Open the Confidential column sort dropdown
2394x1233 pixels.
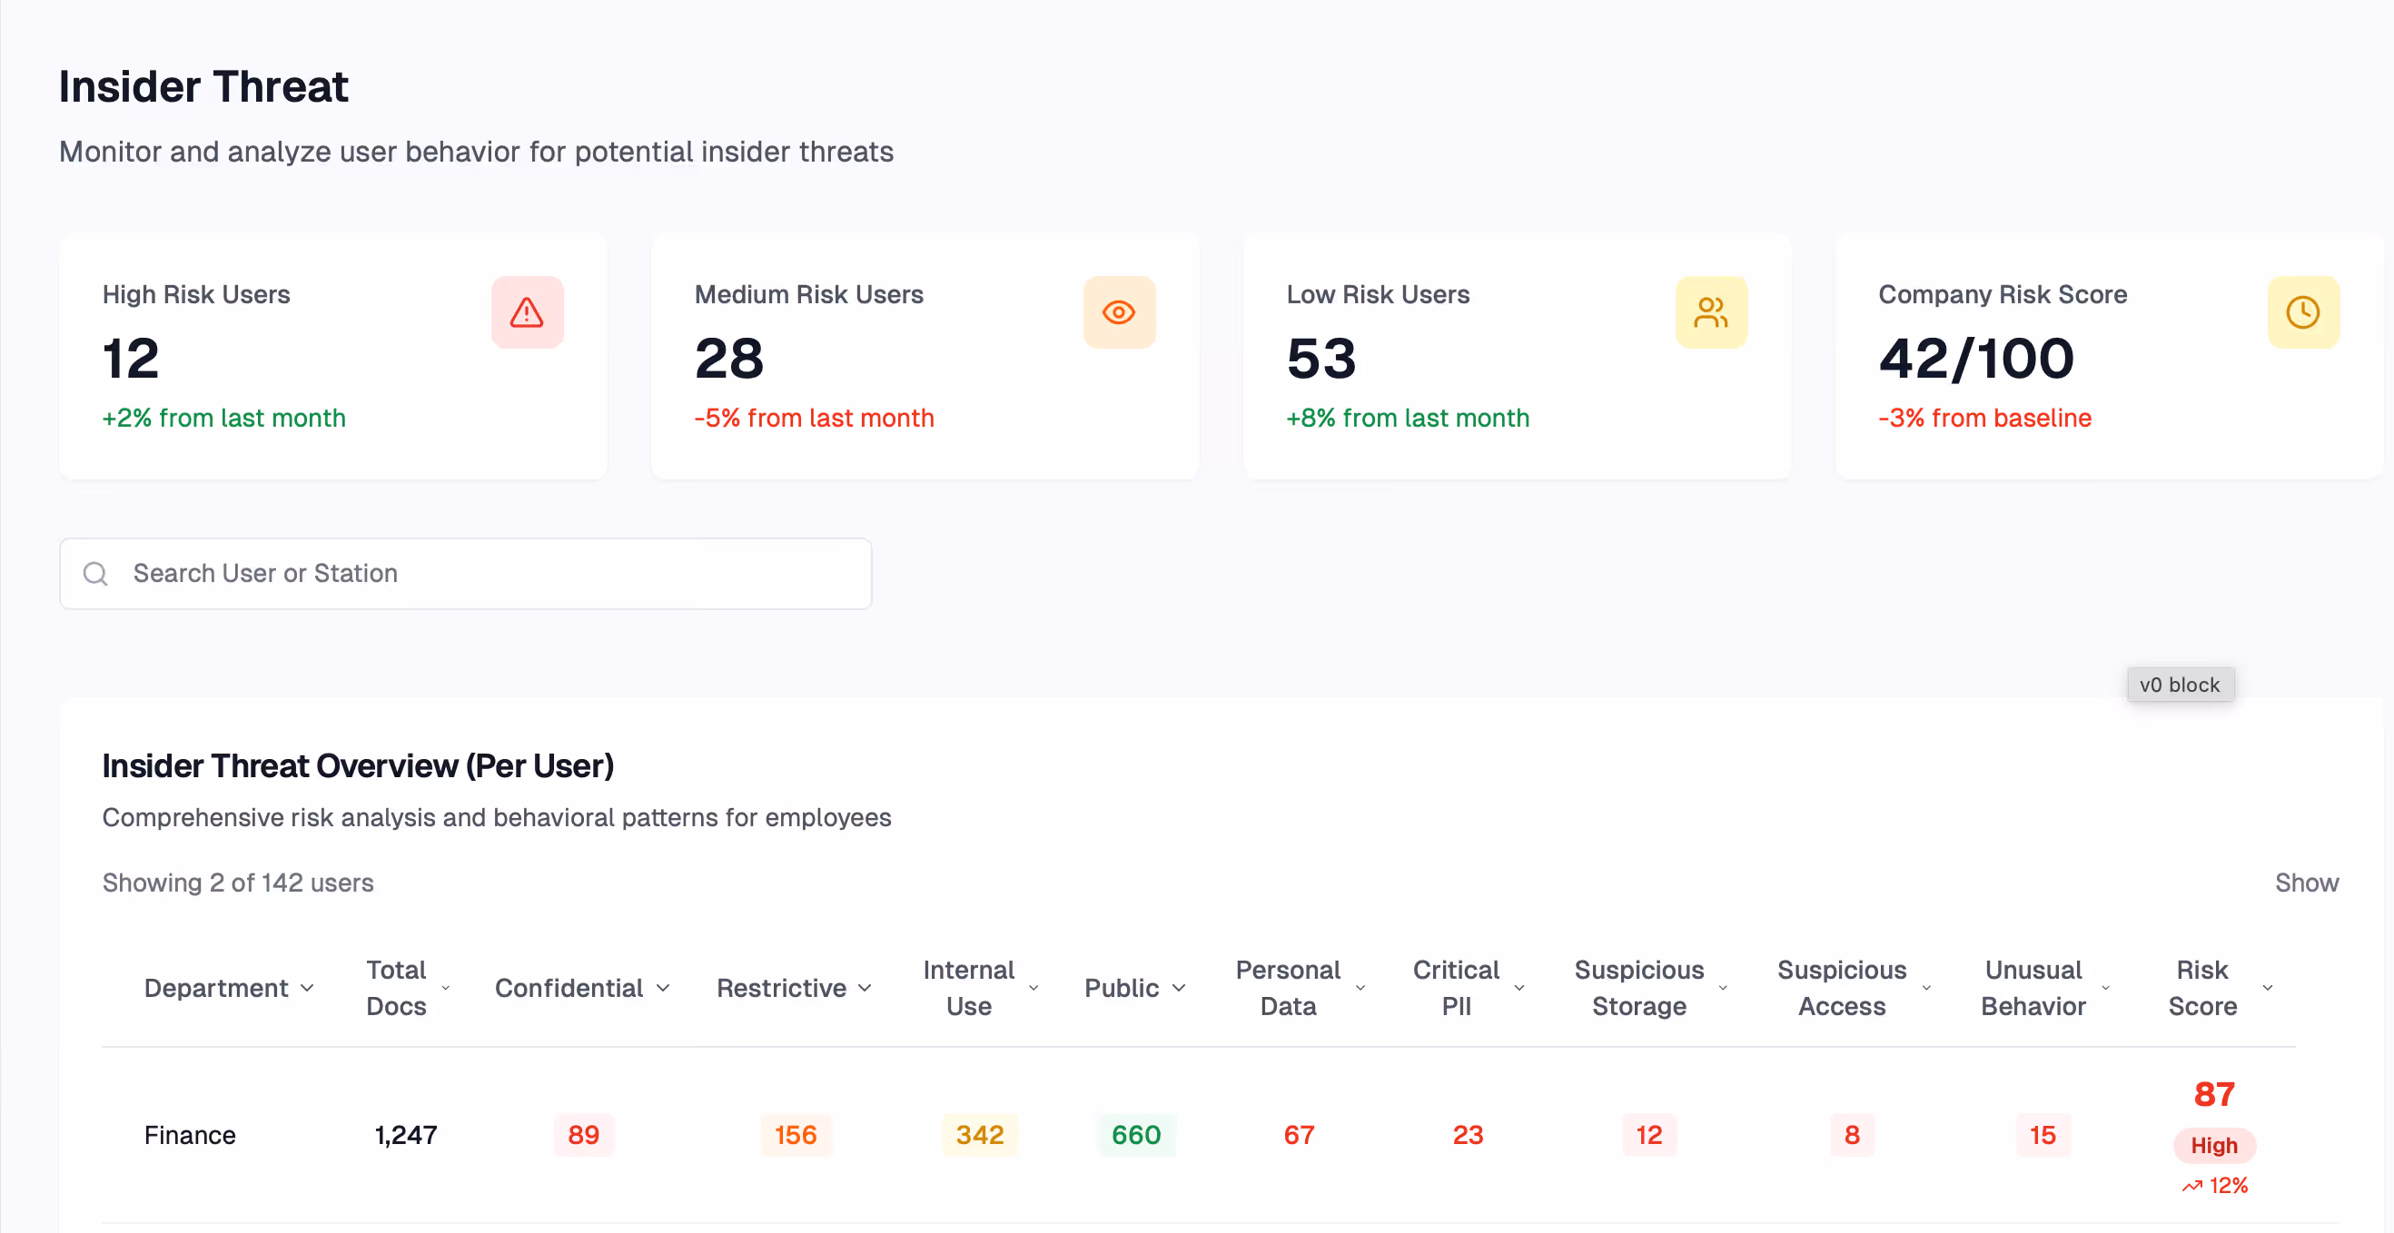pos(663,988)
